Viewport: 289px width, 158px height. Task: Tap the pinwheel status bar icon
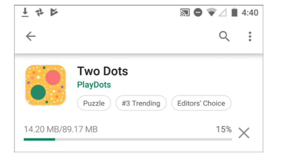pyautogui.click(x=40, y=12)
